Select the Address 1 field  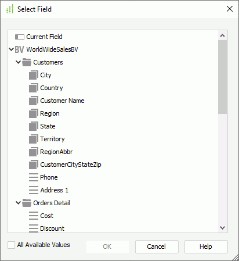pyautogui.click(x=55, y=190)
